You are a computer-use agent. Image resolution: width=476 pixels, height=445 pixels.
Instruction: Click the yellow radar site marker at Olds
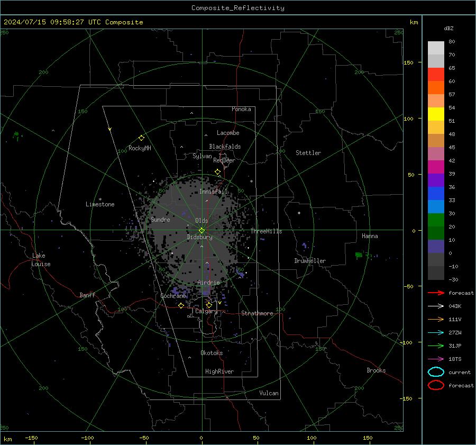202,230
